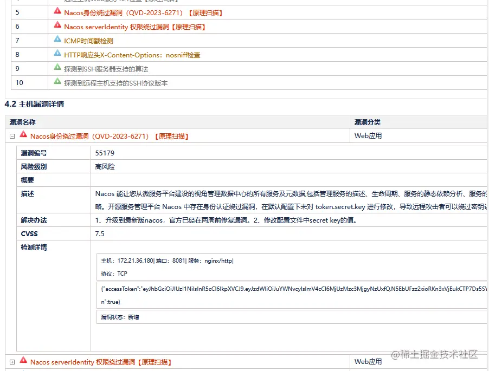Image resolution: width=489 pixels, height=371 pixels.
Task: Click the 漏洞编号 label
Action: point(34,153)
